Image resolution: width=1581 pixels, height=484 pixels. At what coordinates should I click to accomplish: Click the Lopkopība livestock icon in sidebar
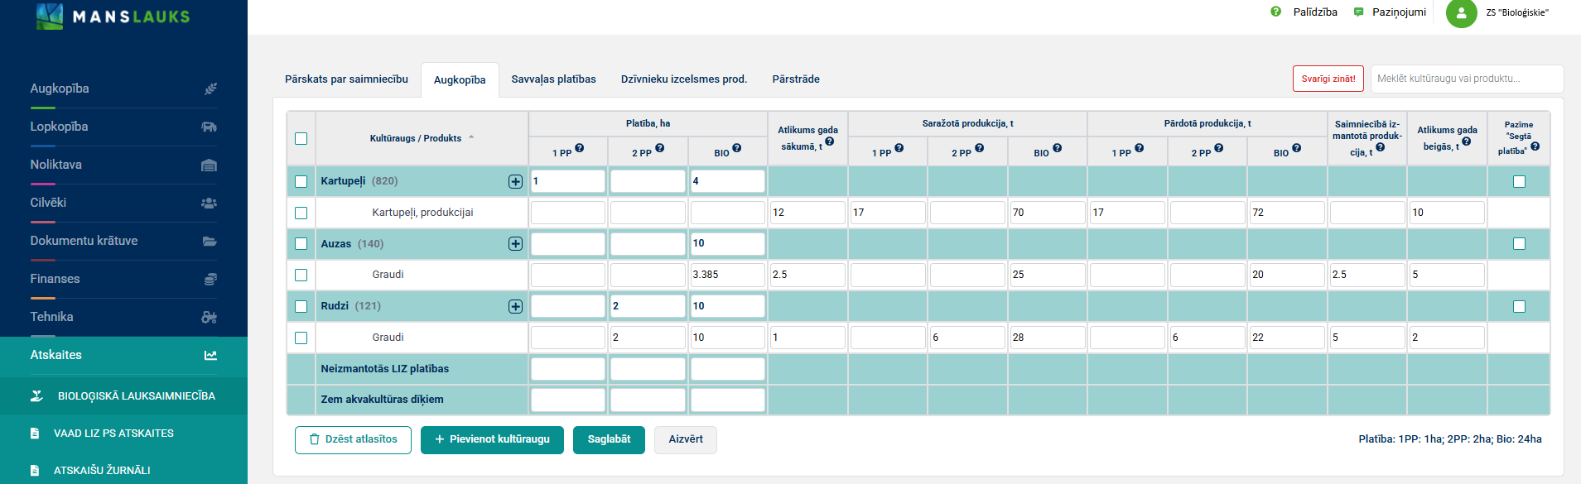[210, 127]
